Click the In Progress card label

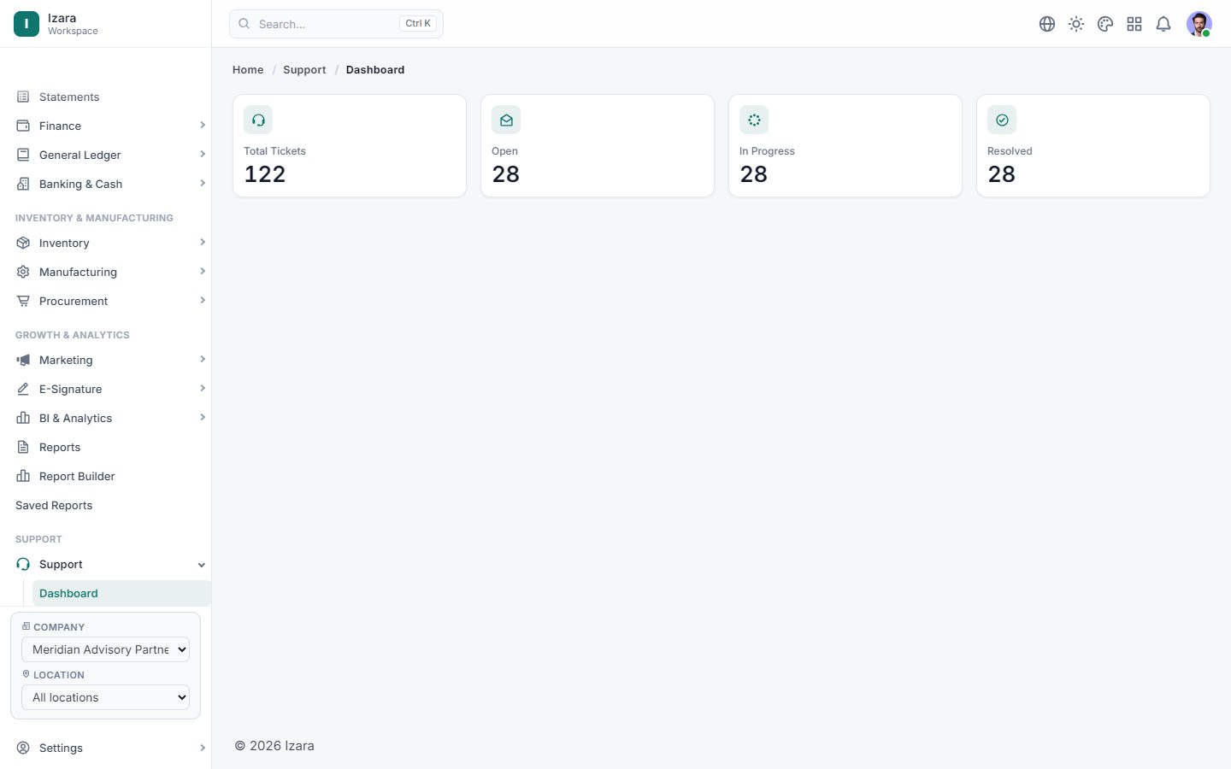pos(767,151)
